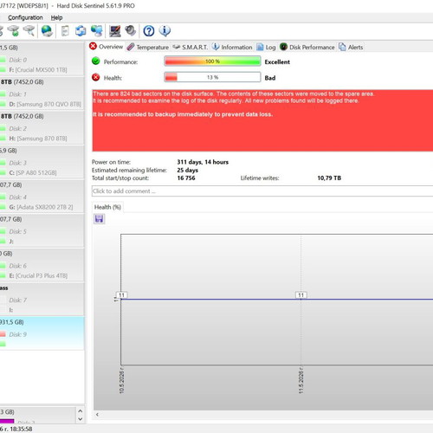This screenshot has width=433, height=433.
Task: Click the disk with green checkmark icon
Action: (x=13, y=31)
